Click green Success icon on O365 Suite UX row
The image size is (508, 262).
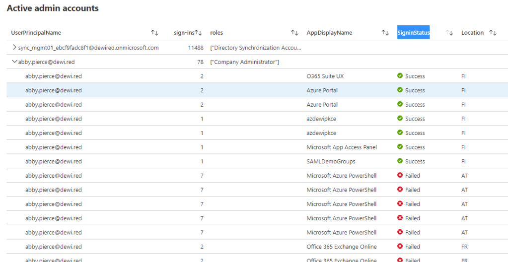coord(400,76)
